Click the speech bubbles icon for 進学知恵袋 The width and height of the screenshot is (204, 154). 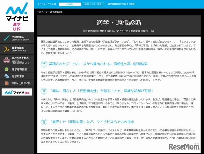(7, 76)
